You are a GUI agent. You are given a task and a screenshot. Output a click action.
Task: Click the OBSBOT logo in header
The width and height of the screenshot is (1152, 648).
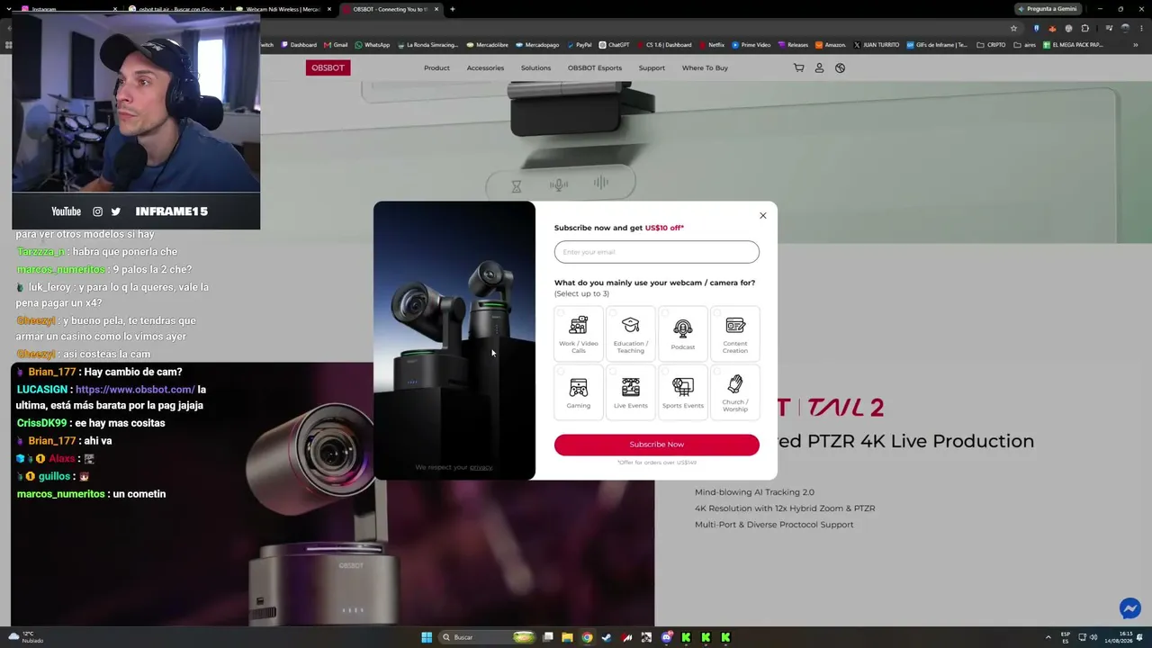pyautogui.click(x=328, y=67)
